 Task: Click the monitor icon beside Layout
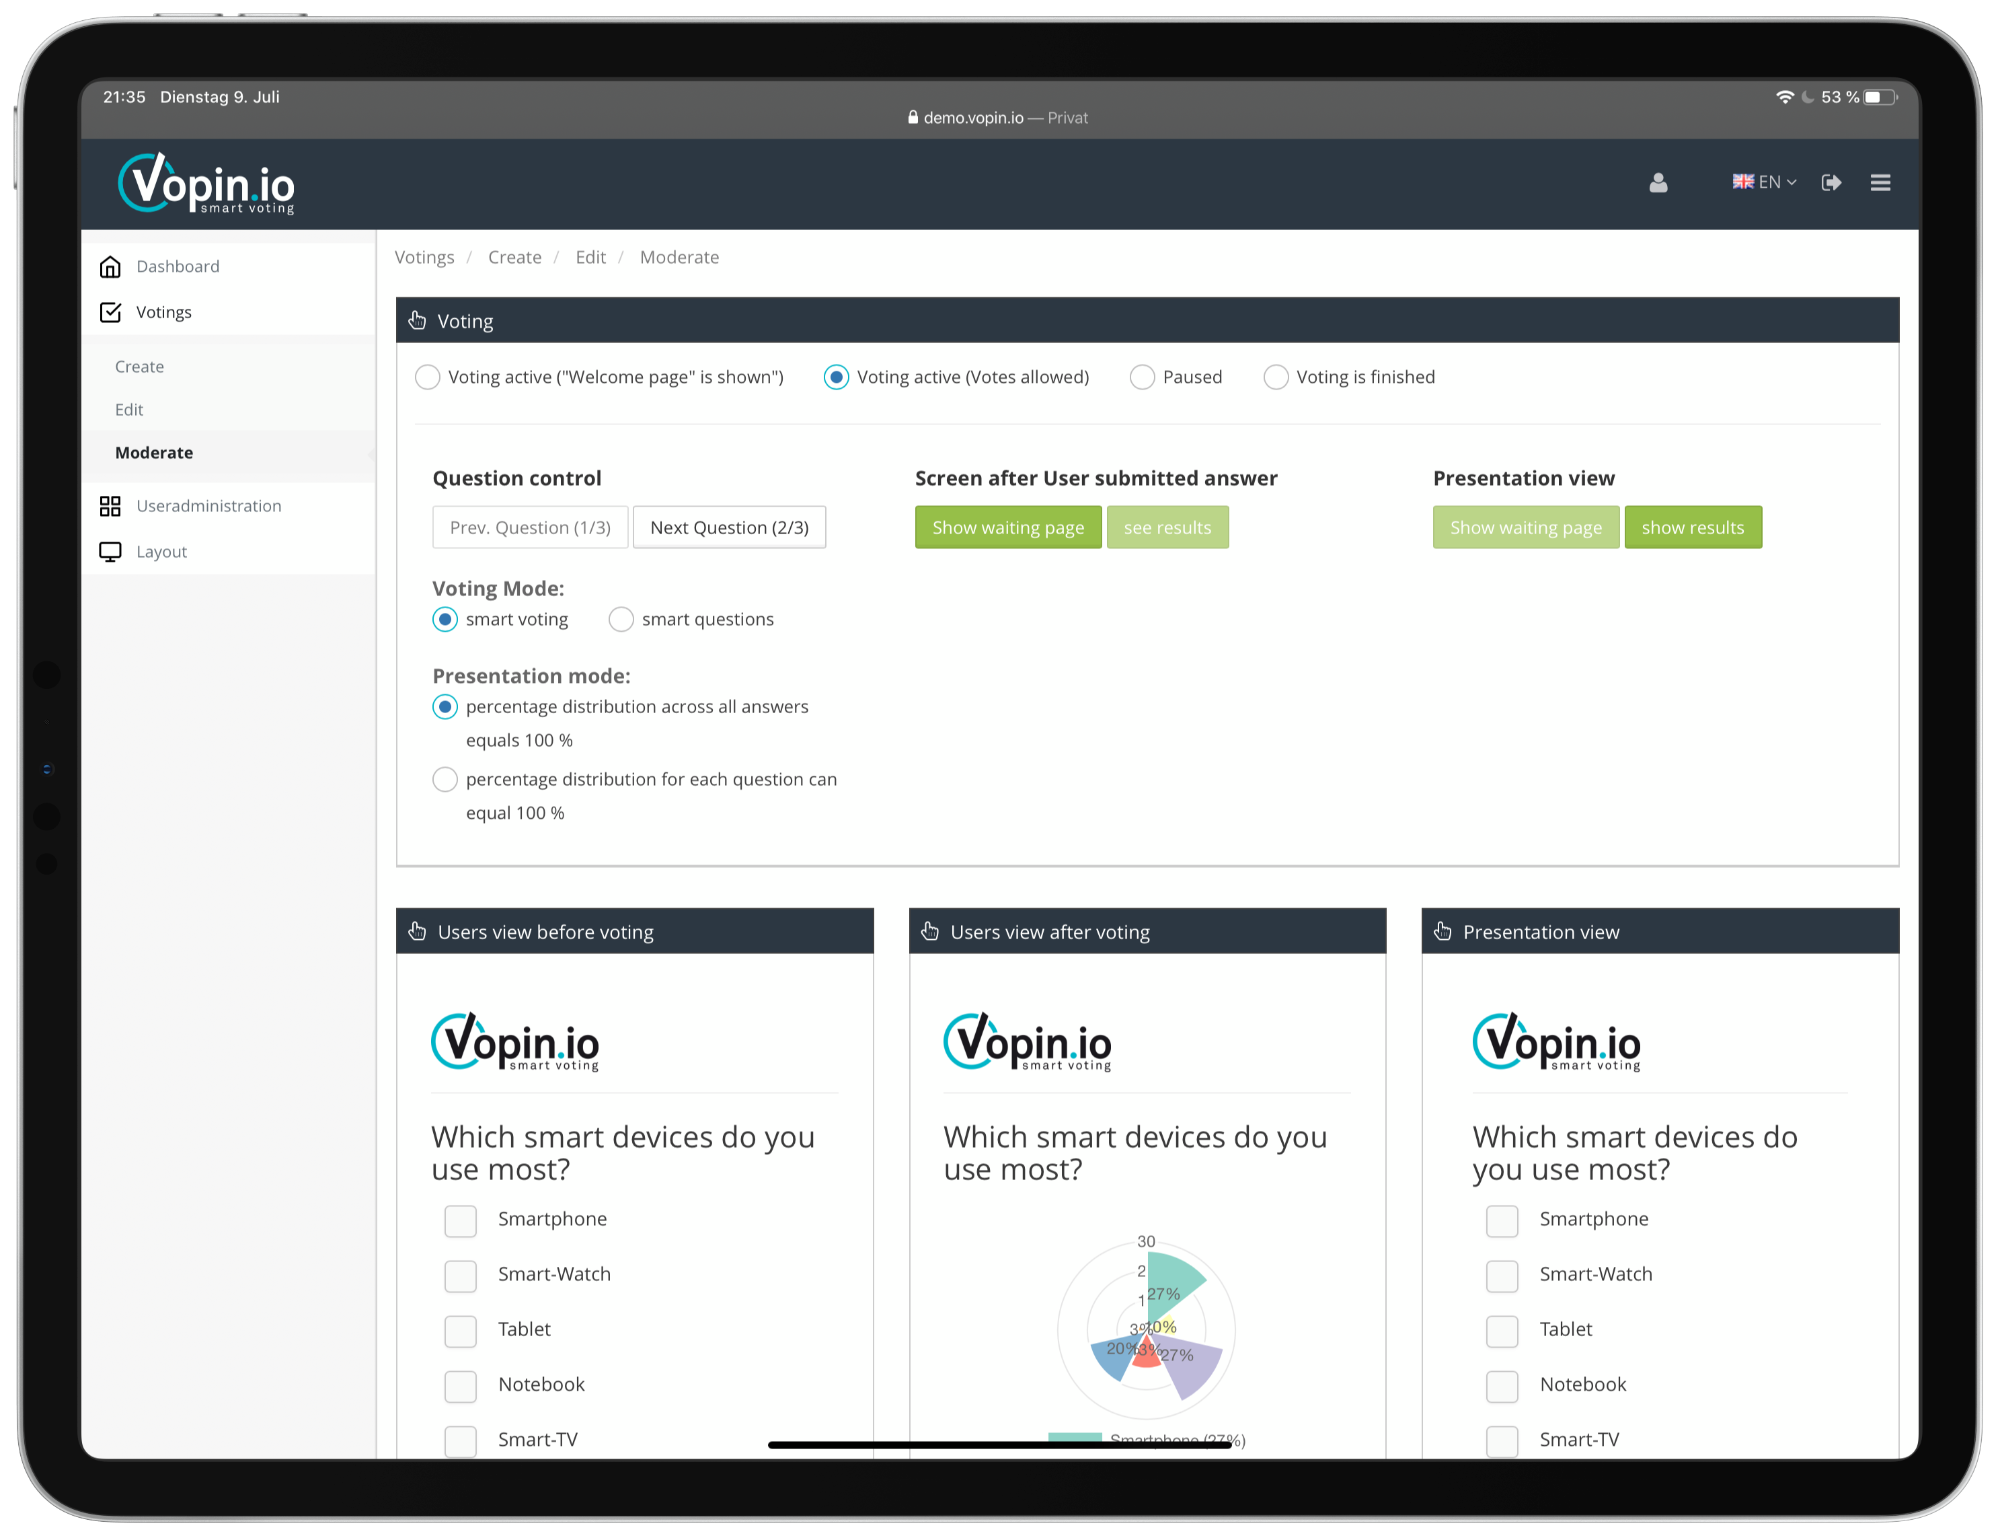[111, 550]
